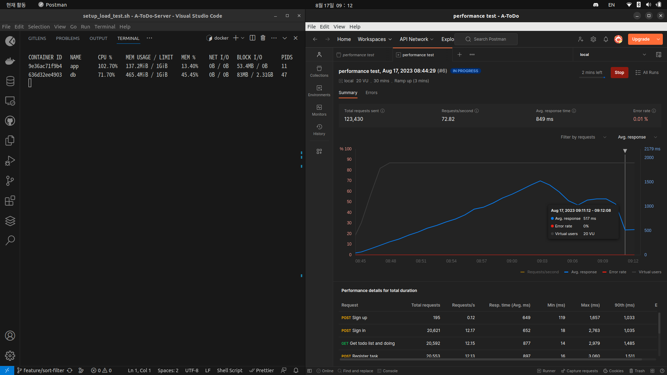Open terminal launch profile dropdown
667x375 pixels.
pos(242,38)
